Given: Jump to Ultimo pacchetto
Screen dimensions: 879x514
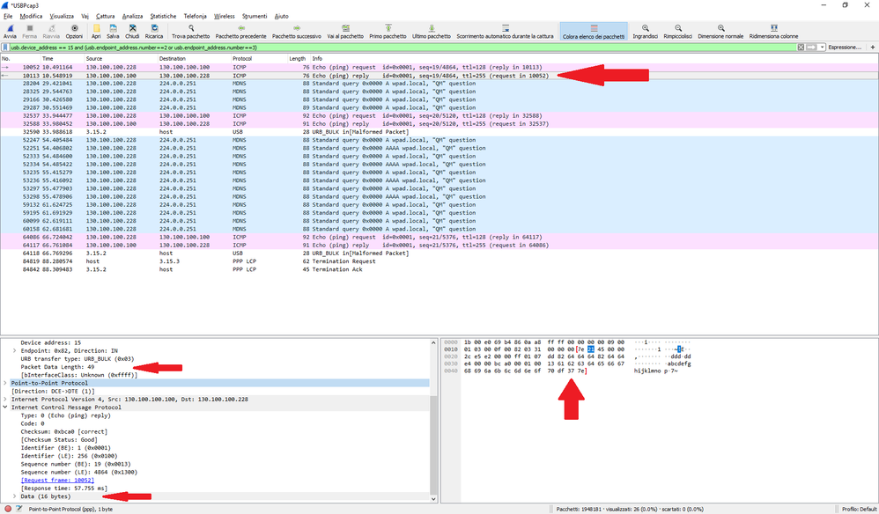Looking at the screenshot, I should coord(432,31).
